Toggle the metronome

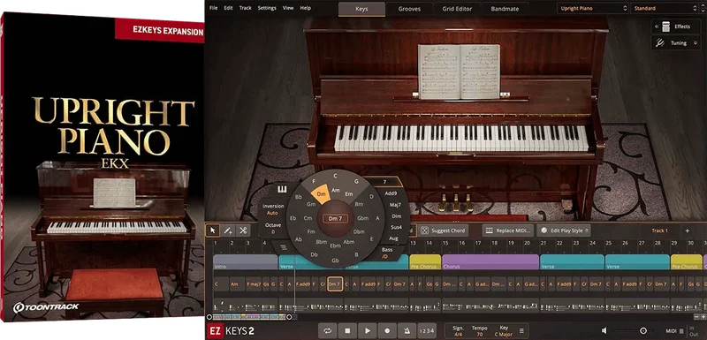(x=407, y=331)
